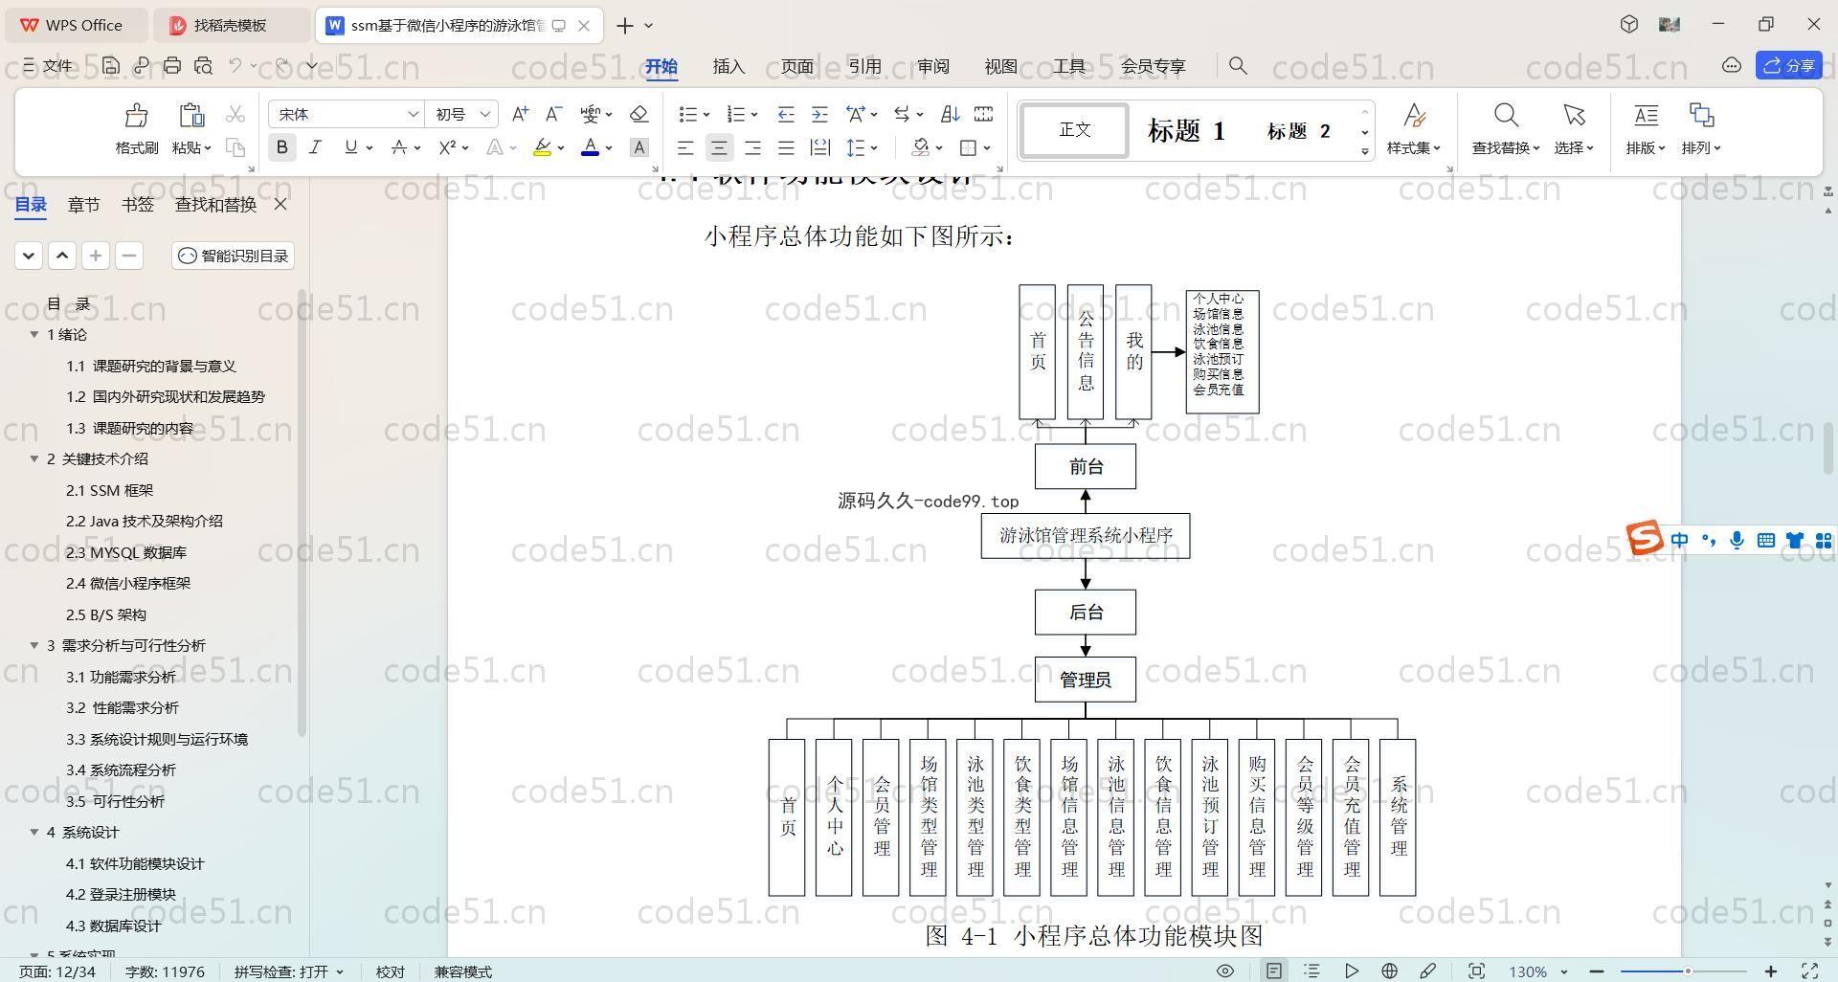1838x982 pixels.
Task: Align text right in ribbon
Action: click(752, 147)
